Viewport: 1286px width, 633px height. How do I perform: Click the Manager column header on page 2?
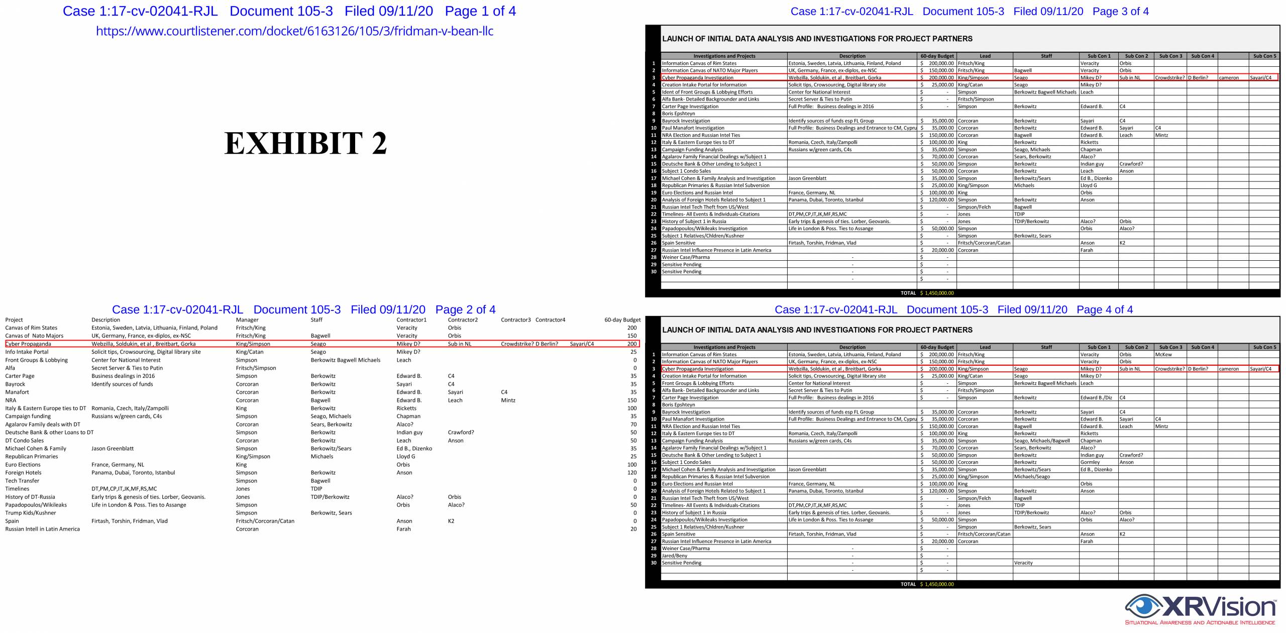(x=247, y=320)
